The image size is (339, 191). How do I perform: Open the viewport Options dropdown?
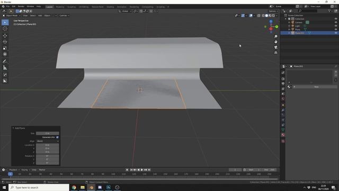pyautogui.click(x=273, y=11)
